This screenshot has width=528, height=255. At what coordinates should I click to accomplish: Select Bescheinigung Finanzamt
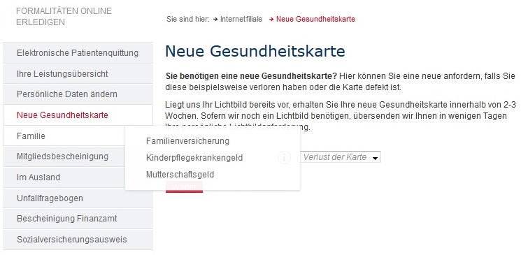point(78,219)
